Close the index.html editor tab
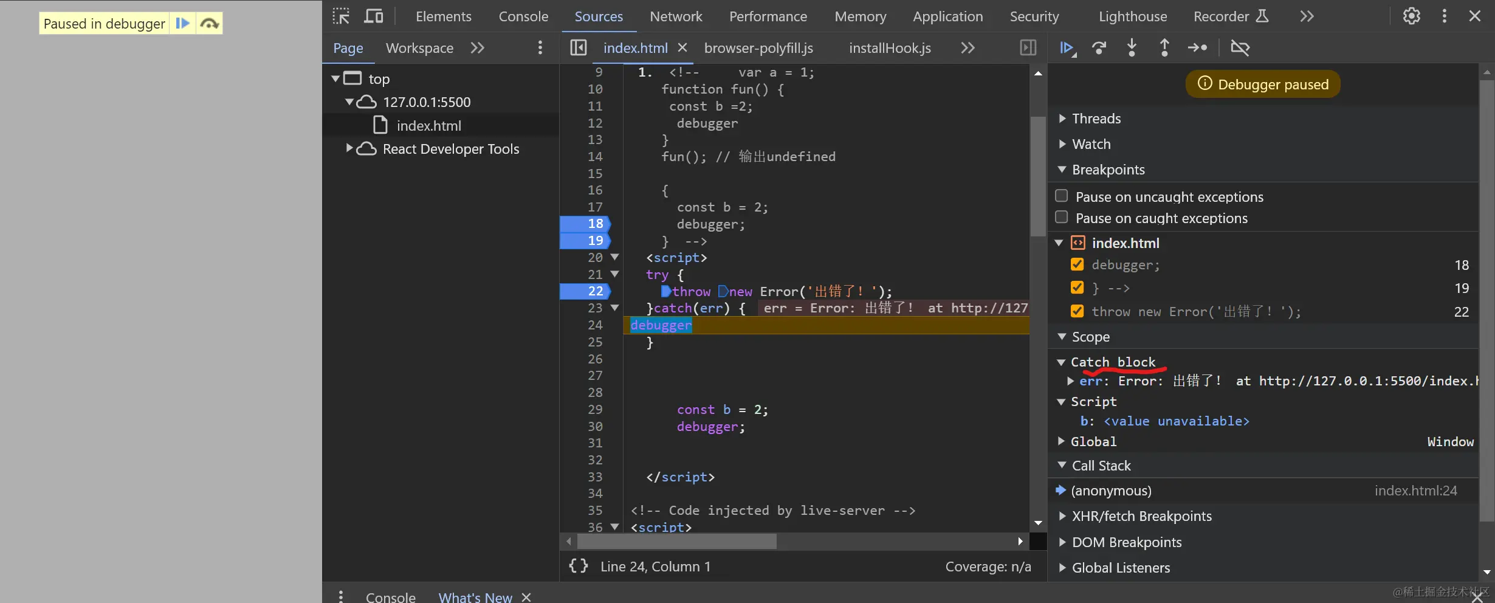Viewport: 1495px width, 603px height. pyautogui.click(x=682, y=47)
